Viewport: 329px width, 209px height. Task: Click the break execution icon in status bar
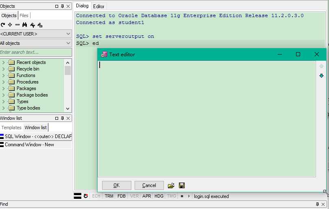86,196
